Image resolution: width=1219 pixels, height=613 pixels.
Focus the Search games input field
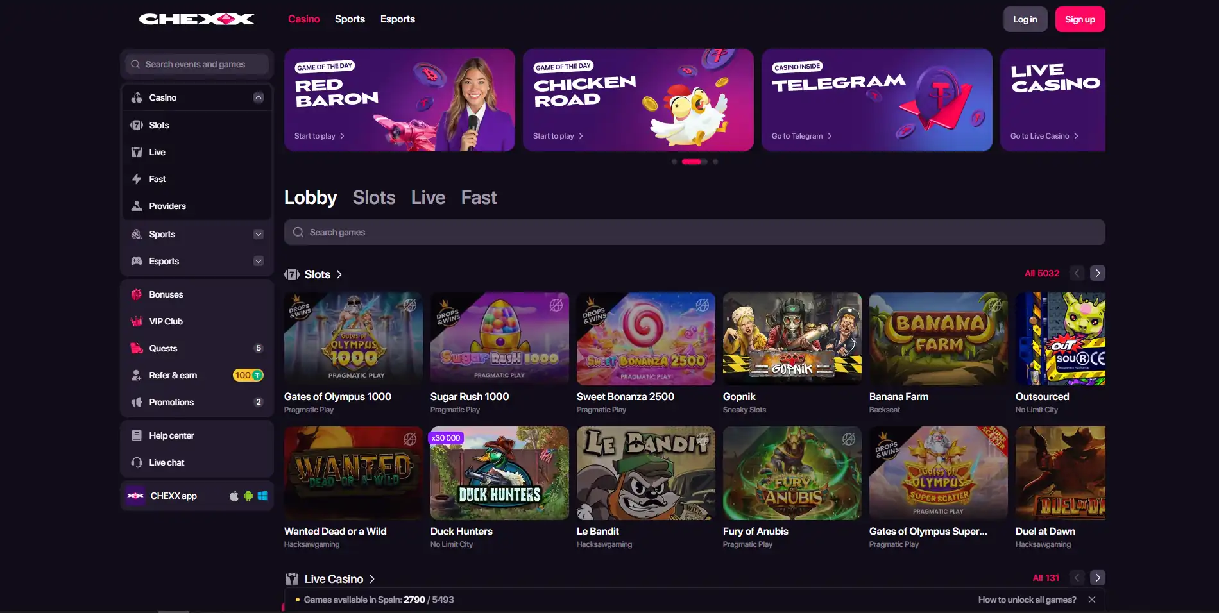[x=695, y=232]
